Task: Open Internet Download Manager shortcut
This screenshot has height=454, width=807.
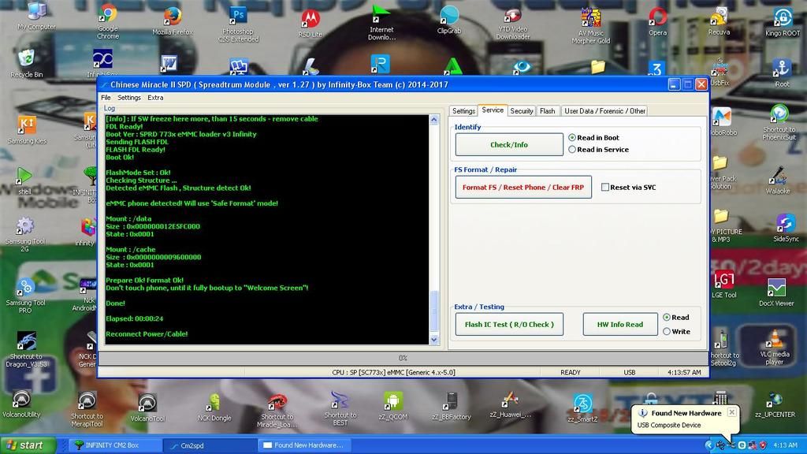Action: [381, 23]
